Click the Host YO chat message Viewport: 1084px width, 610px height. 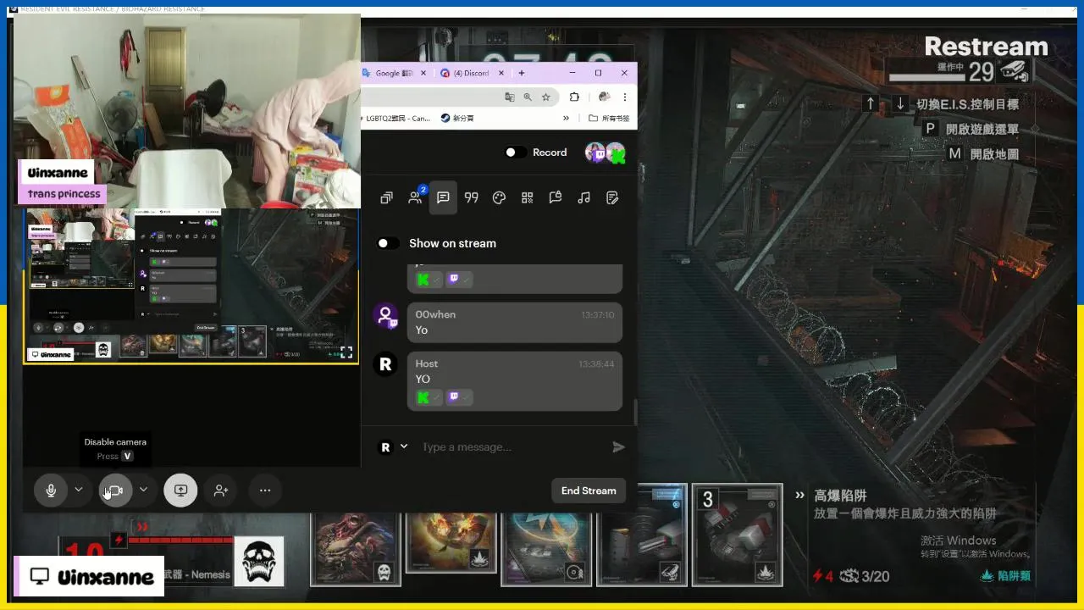coord(515,381)
